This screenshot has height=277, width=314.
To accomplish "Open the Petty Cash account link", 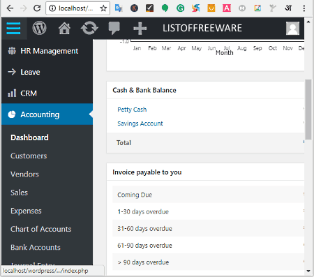I will tap(132, 110).
